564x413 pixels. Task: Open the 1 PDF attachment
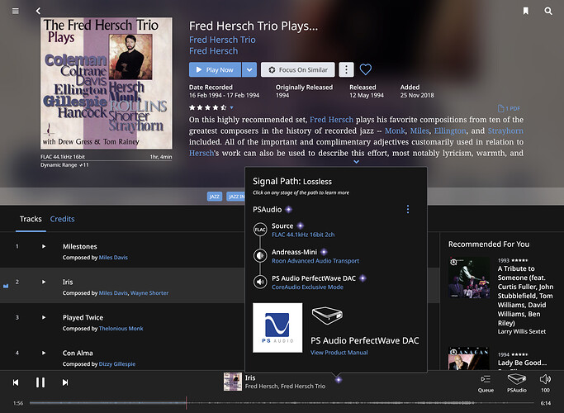509,108
